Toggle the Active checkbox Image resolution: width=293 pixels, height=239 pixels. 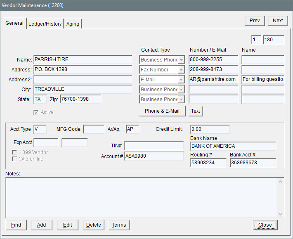(36, 112)
